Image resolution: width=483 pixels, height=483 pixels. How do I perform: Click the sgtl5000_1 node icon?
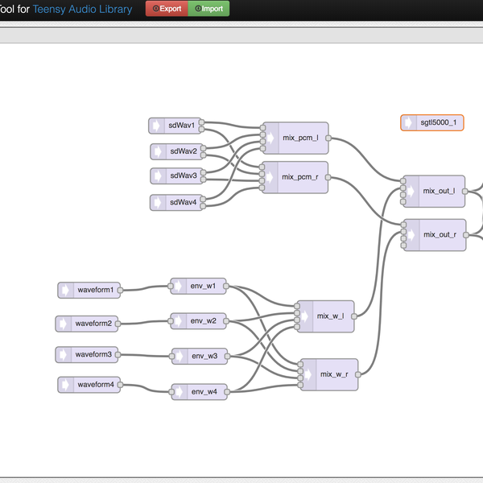tap(409, 122)
